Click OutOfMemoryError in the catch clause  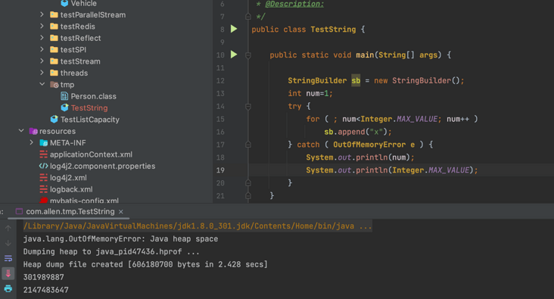pos(369,145)
